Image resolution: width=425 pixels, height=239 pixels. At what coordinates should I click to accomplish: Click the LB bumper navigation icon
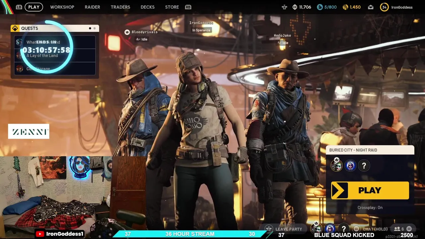pyautogui.click(x=19, y=7)
